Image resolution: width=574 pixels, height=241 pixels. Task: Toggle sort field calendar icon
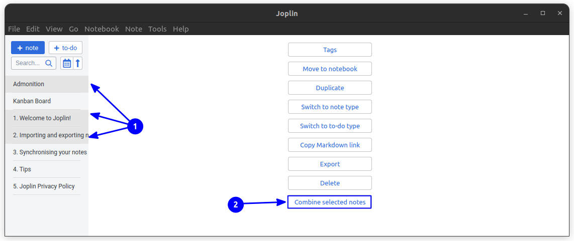(x=67, y=63)
